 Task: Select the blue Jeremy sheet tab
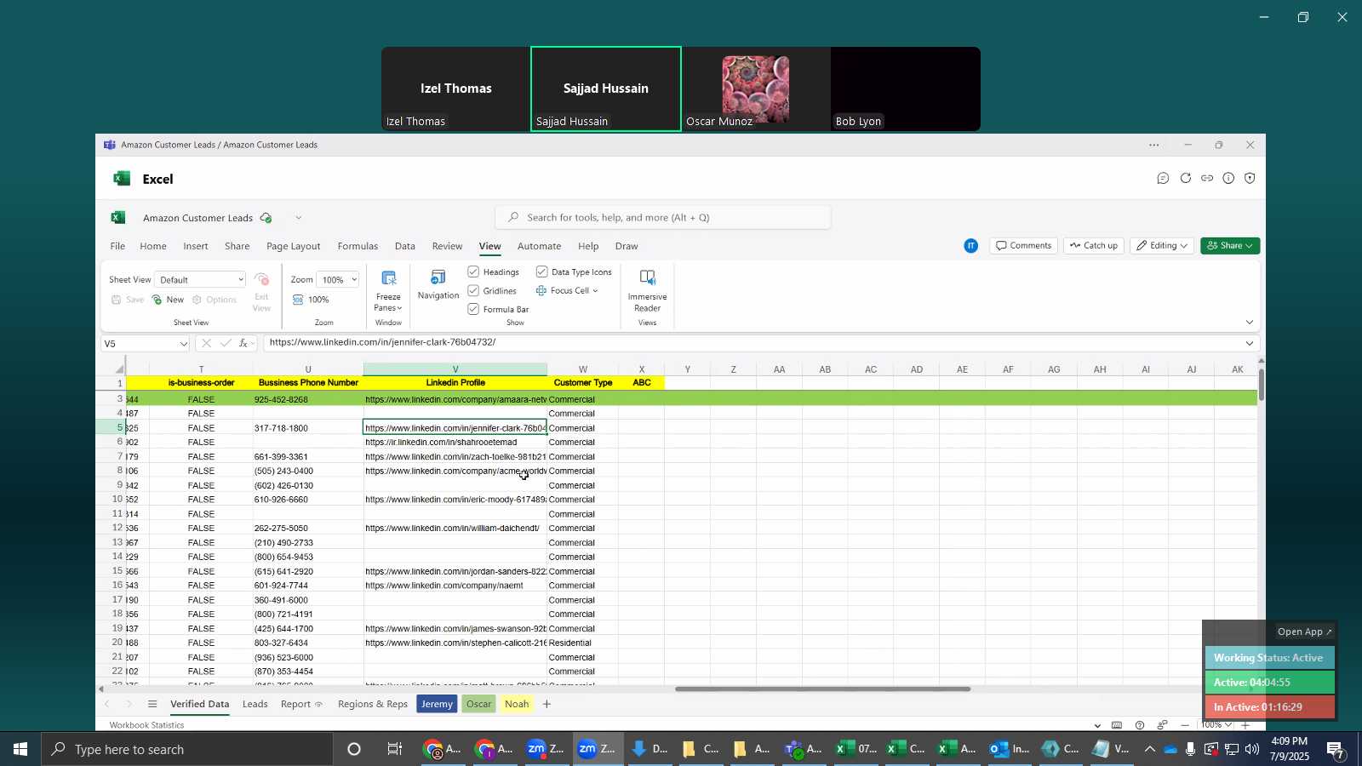click(438, 705)
